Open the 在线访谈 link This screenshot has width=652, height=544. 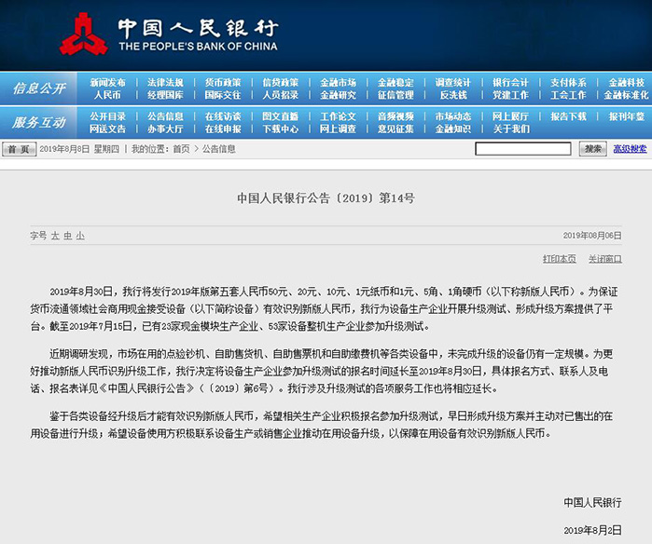point(223,116)
